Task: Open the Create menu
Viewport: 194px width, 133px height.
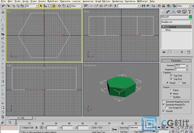Action: tap(42, 1)
